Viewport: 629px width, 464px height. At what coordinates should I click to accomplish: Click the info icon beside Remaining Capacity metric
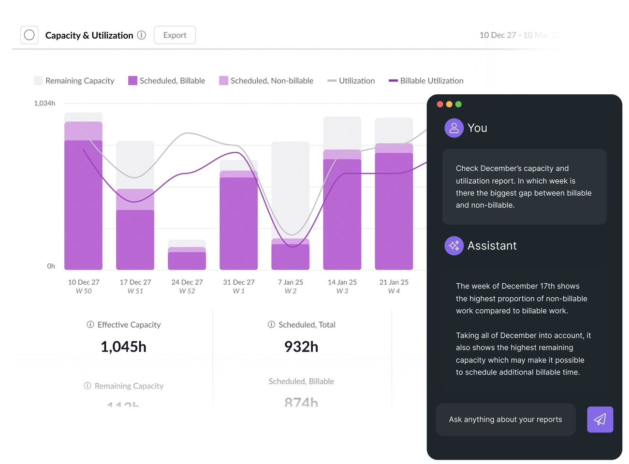88,386
